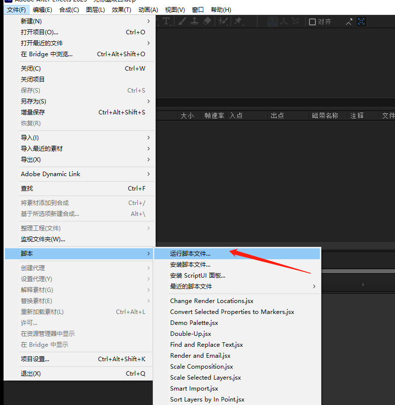Expand the 脚本 submenu
This screenshot has height=405, width=395.
tap(79, 254)
